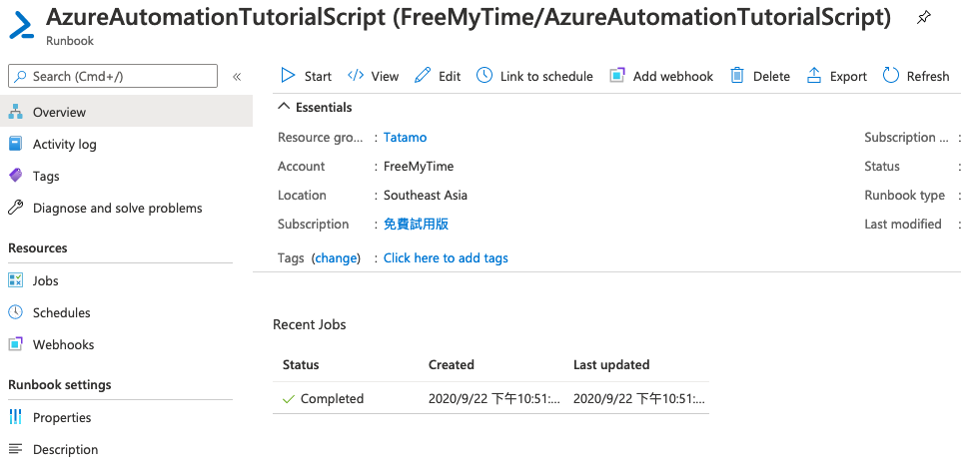961x472 pixels.
Task: Click the Overview hierarchy icon in sidebar
Action: pos(15,112)
